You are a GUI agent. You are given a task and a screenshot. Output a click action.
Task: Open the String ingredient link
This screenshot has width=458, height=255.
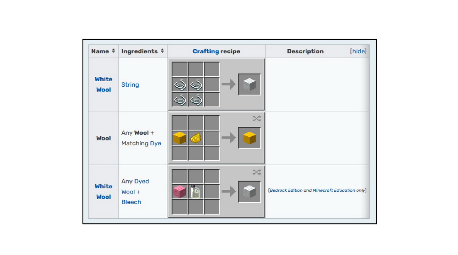click(130, 85)
